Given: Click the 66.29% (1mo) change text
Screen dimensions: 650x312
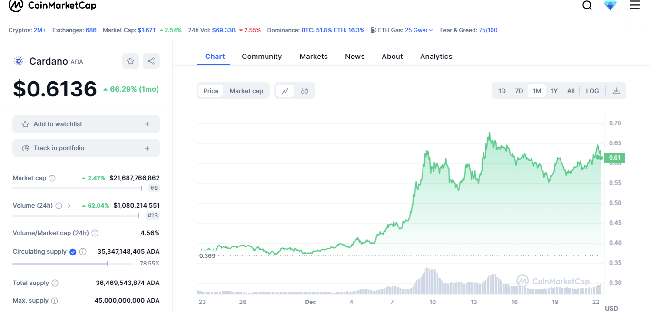Looking at the screenshot, I should pos(131,89).
